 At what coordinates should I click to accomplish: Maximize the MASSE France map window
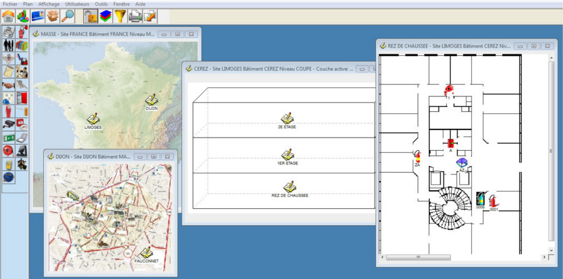[x=178, y=34]
